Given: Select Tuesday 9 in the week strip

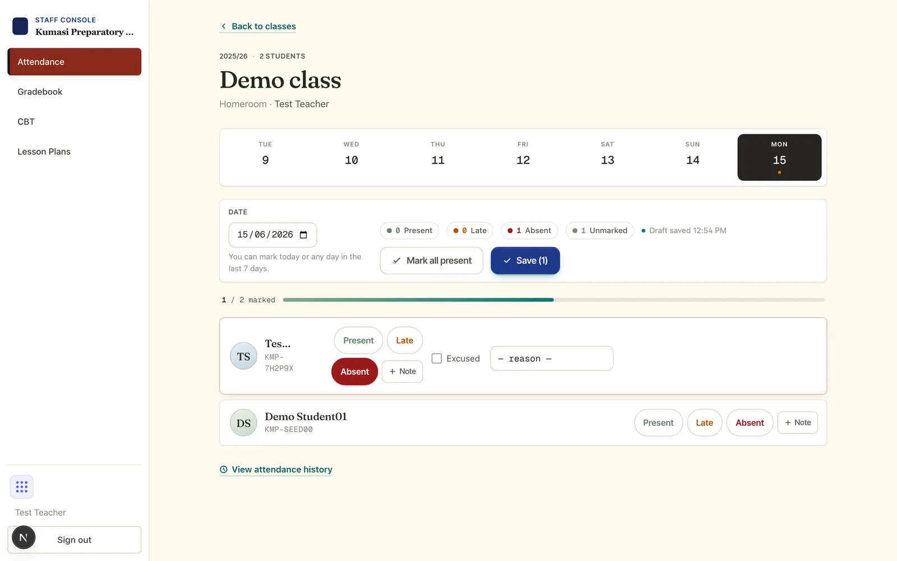Looking at the screenshot, I should tap(265, 157).
